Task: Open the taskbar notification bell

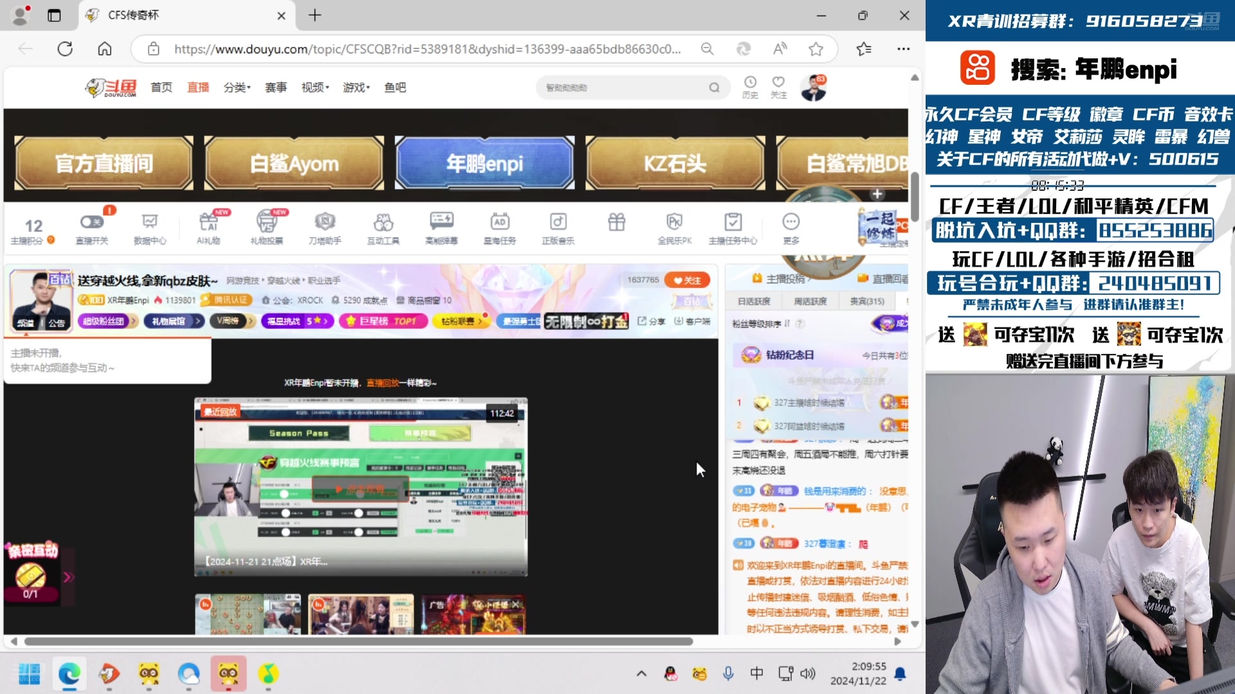Action: (901, 673)
